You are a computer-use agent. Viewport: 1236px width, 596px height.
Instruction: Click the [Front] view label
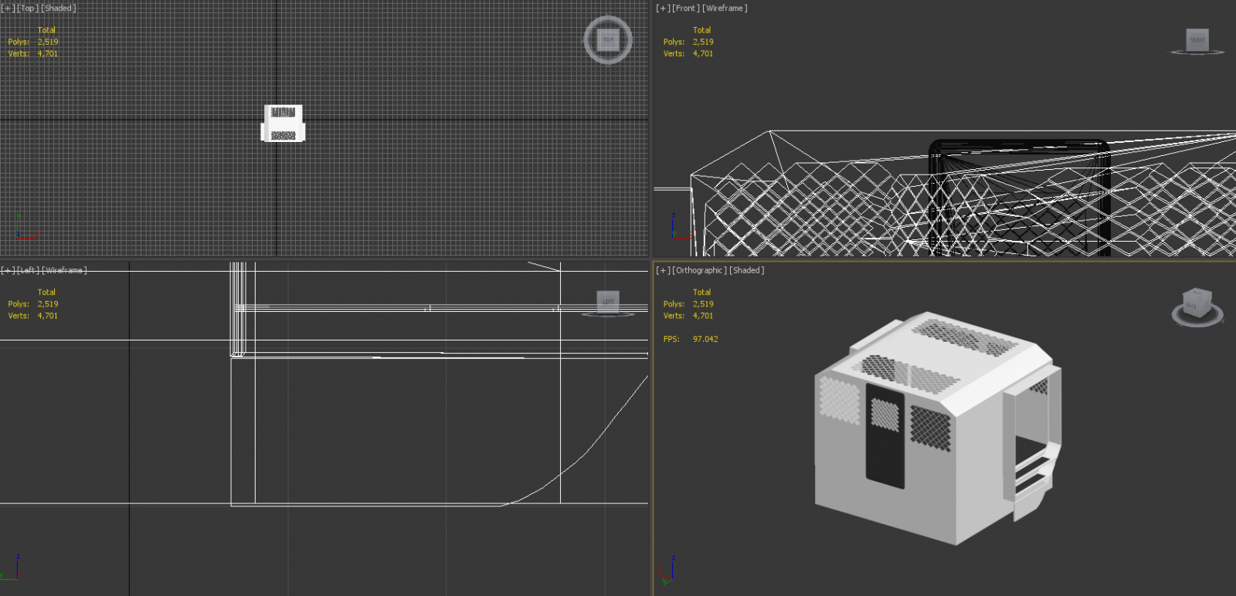(x=686, y=8)
